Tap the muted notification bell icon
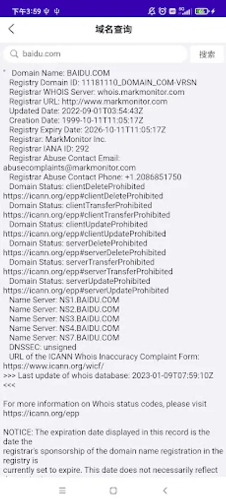Image resolution: width=226 pixels, height=504 pixels. coord(152,11)
